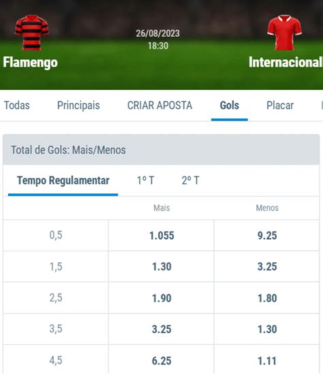Select Mais 3,5 odds 3.25
Image resolution: width=323 pixels, height=374 pixels.
click(161, 330)
